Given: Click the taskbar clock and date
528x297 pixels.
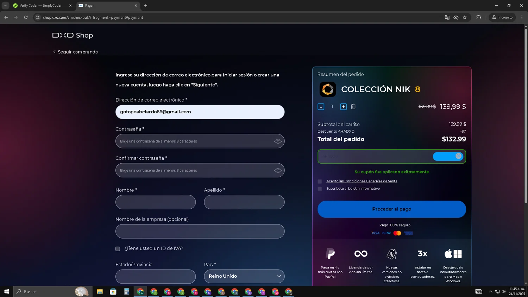Looking at the screenshot, I should point(517,291).
